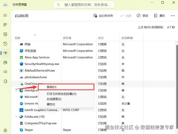Screen dimensions: 178x134
Task: Click the SecurityHealthSystray.exe shield icon
Action: click(21, 64)
